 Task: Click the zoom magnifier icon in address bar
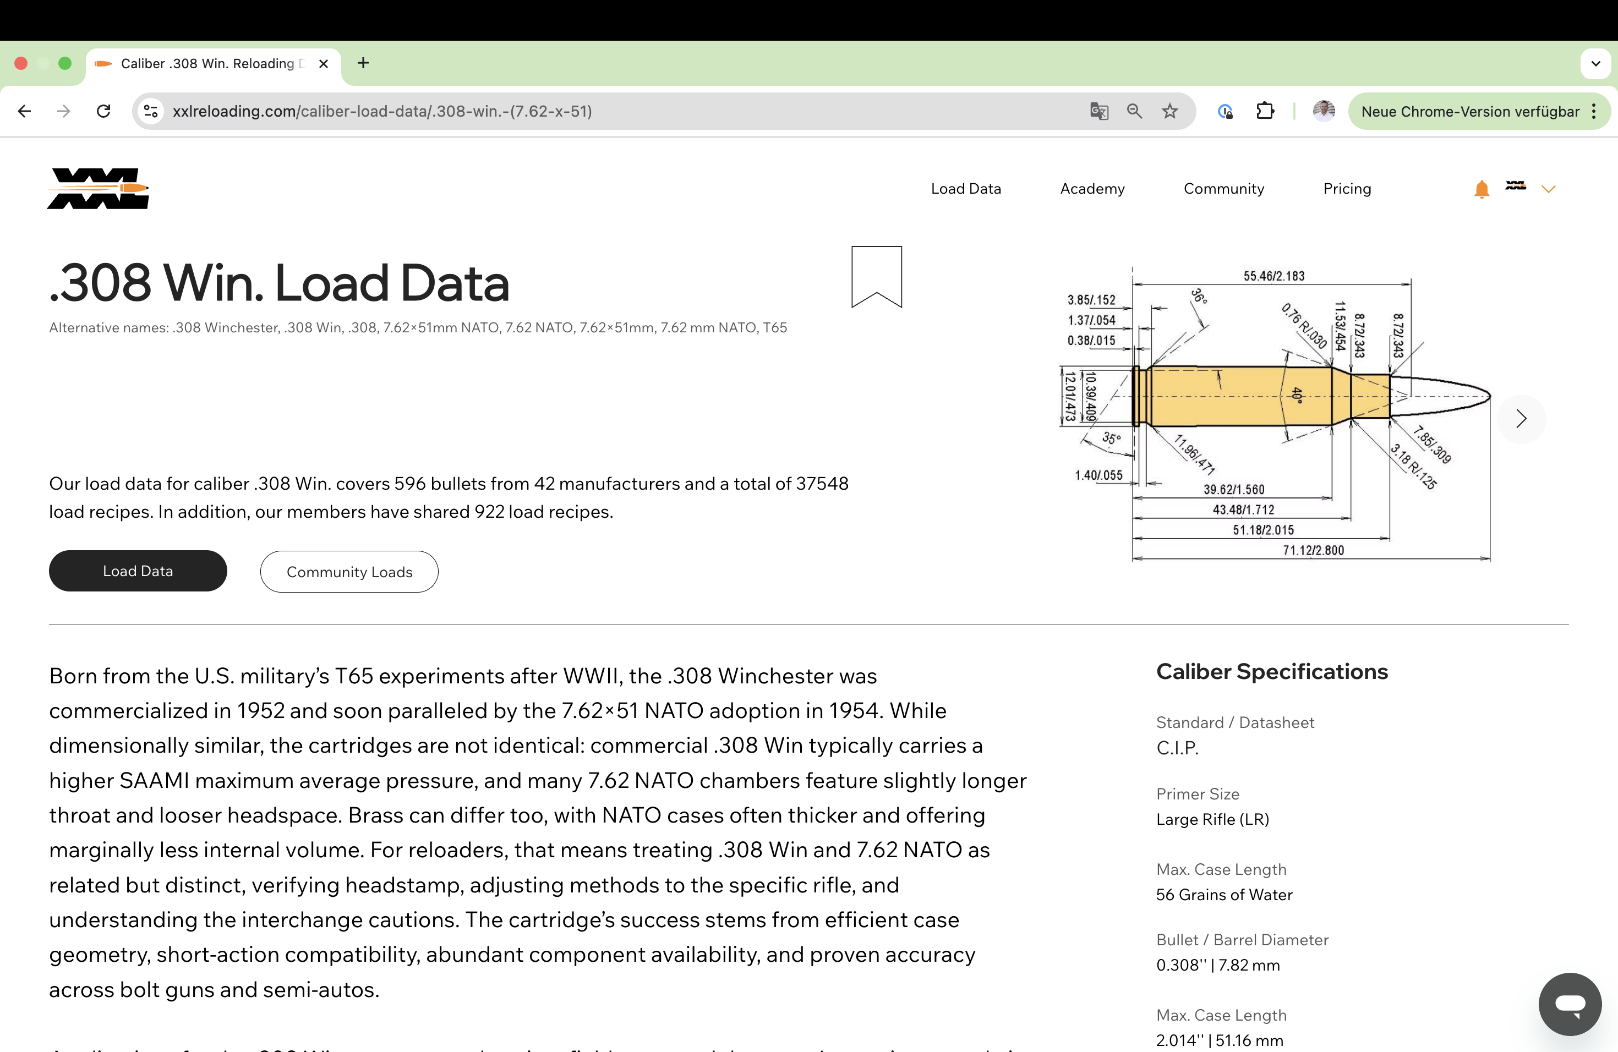click(1134, 111)
